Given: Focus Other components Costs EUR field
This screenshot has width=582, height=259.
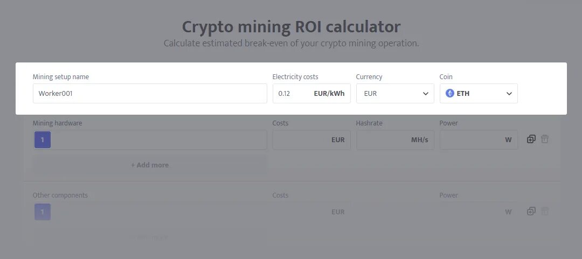Looking at the screenshot, I should click(x=302, y=212).
